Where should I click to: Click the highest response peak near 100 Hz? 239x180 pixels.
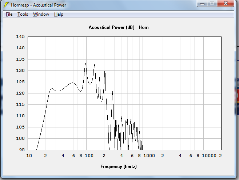pos(85,63)
